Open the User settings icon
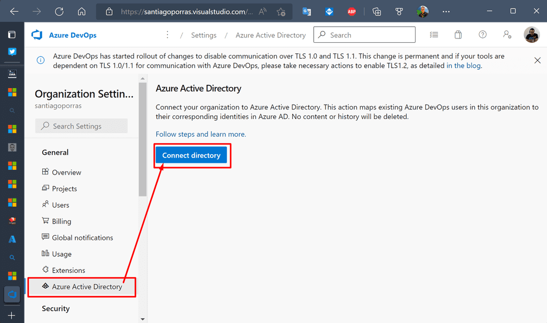This screenshot has height=323, width=547. (507, 35)
